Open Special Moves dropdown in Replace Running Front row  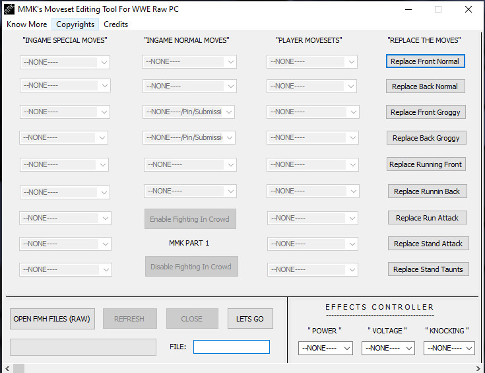65,164
